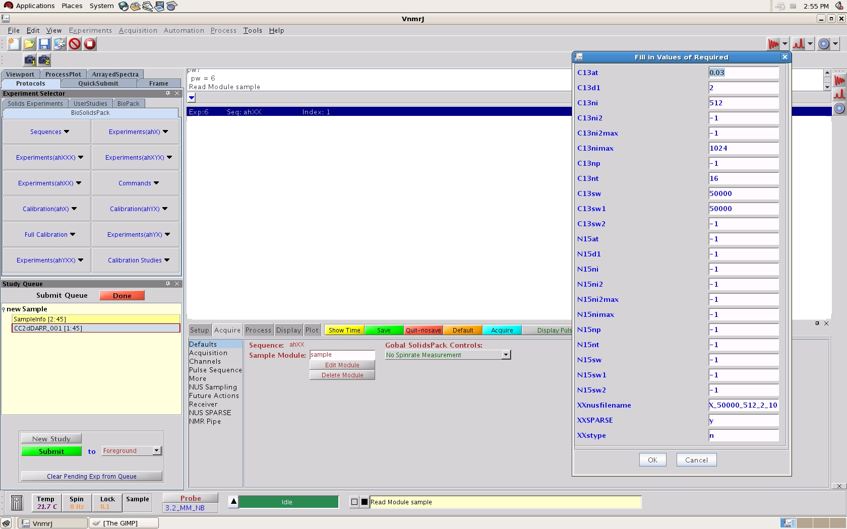The width and height of the screenshot is (847, 529).
Task: Click the new document toolbar icon
Action: click(x=14, y=44)
